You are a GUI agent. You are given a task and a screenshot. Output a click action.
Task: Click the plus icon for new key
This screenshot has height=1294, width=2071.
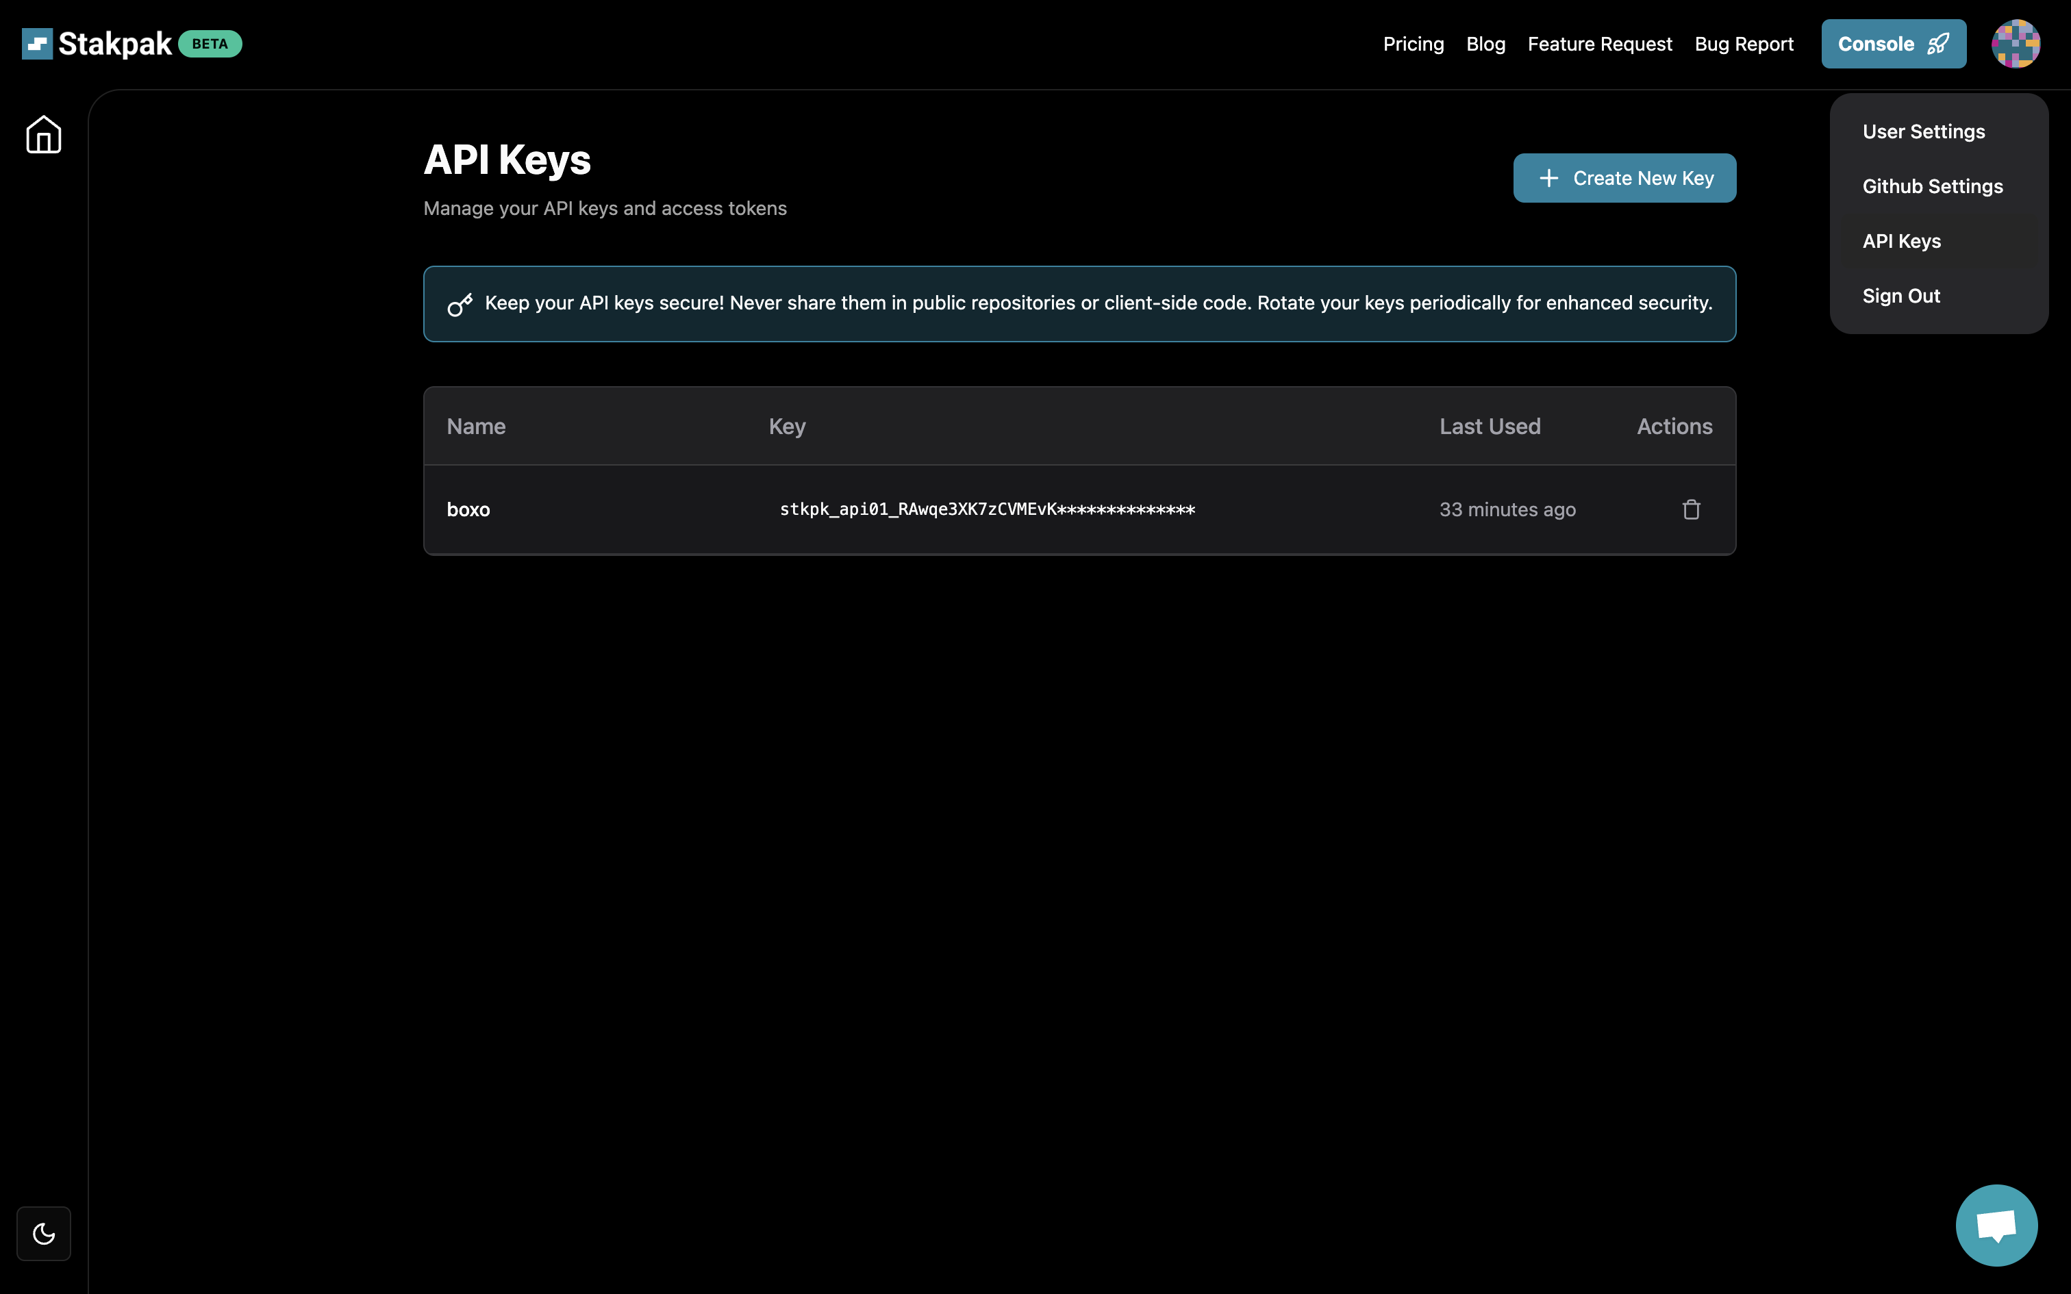tap(1548, 178)
